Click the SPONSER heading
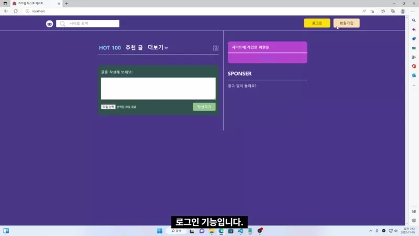The image size is (419, 236). (x=239, y=73)
